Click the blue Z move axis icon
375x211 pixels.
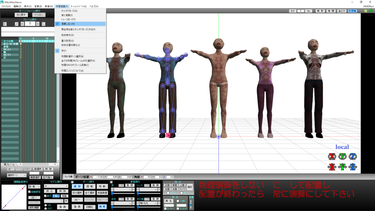click(353, 167)
